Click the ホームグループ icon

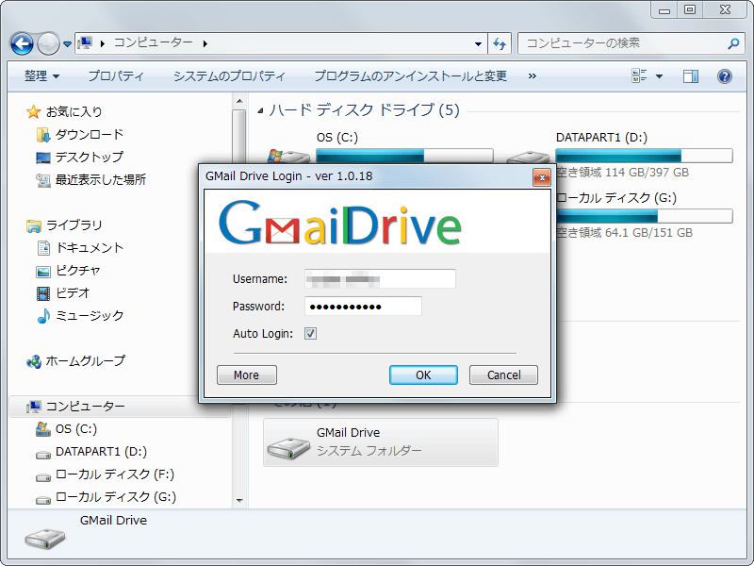pos(34,361)
